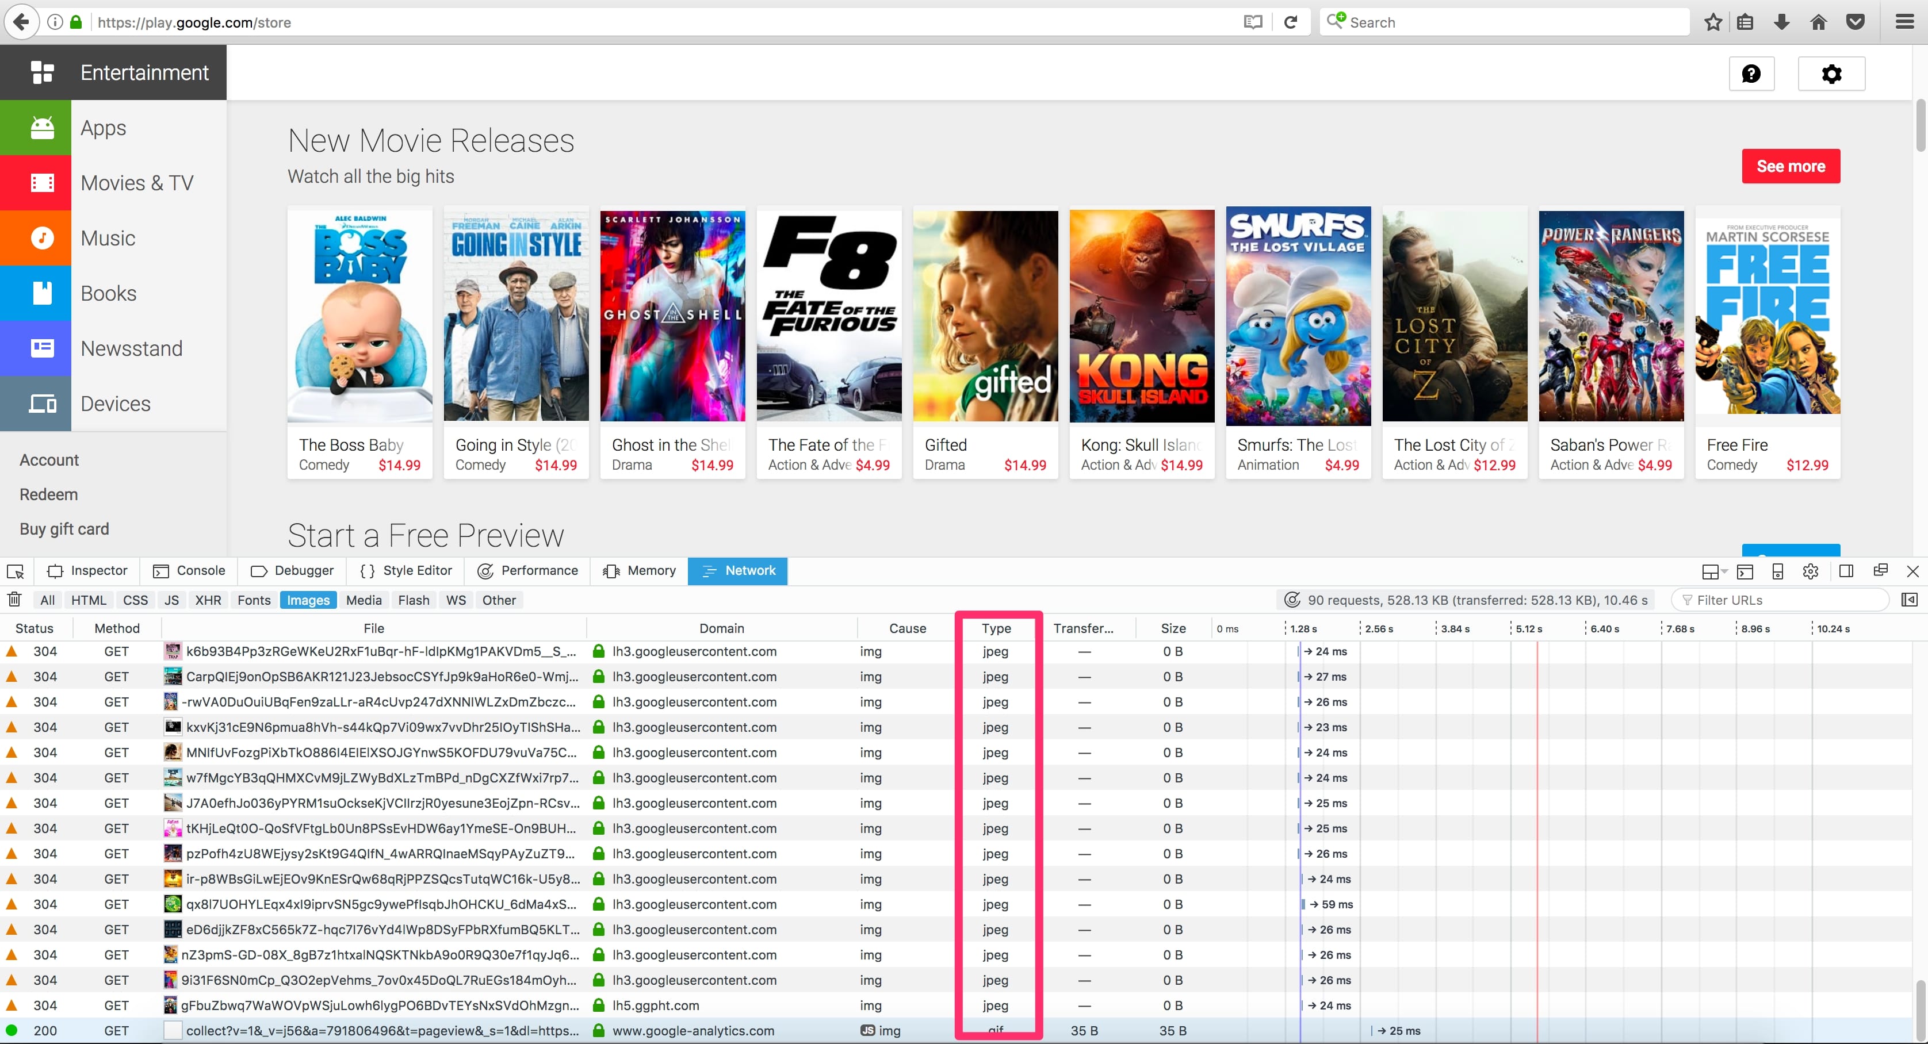Click the page vertical scrollbar thumb
Image resolution: width=1928 pixels, height=1044 pixels.
(x=1921, y=125)
